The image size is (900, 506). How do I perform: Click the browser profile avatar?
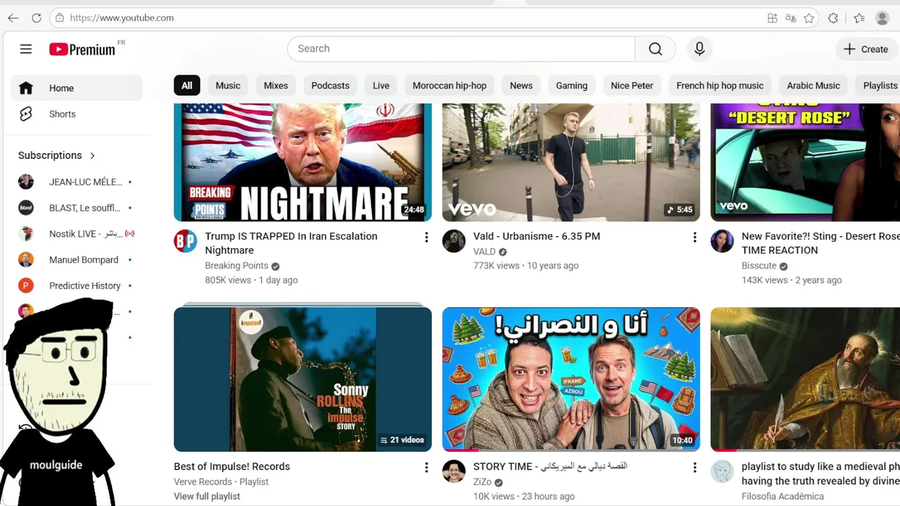882,18
